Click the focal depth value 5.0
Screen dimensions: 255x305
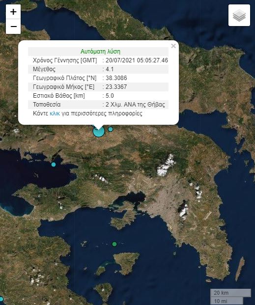point(110,96)
